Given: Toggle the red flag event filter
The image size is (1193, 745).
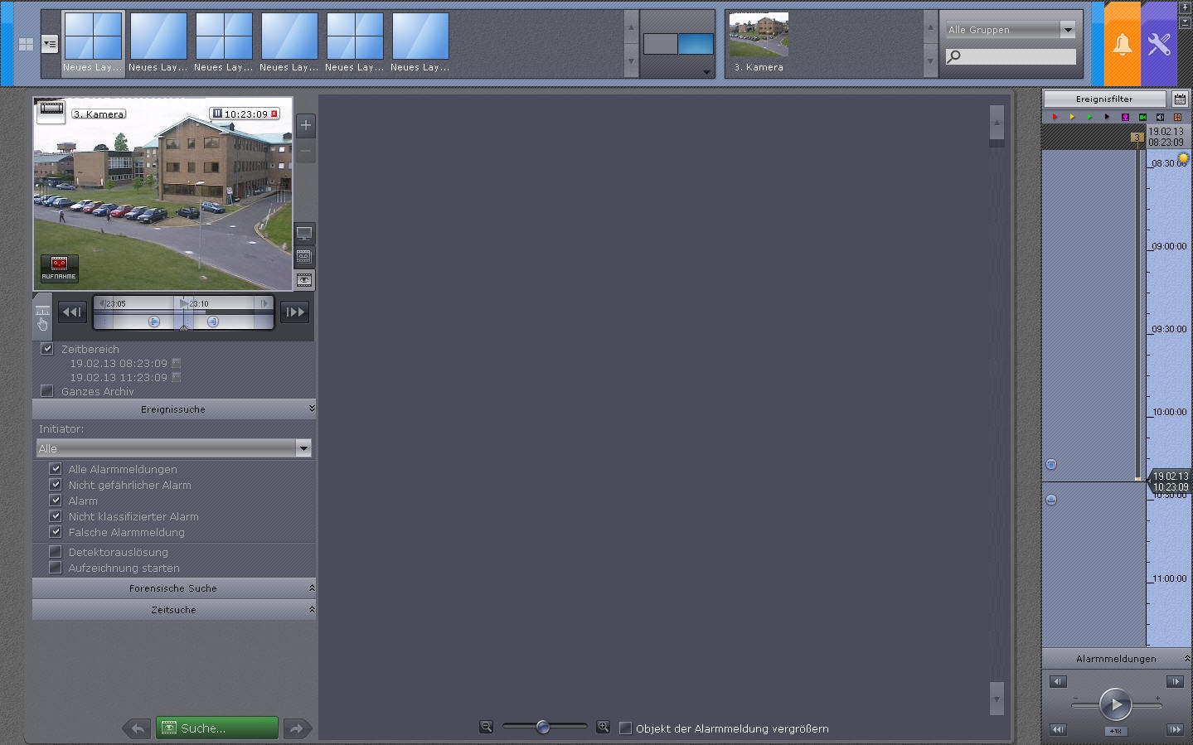Looking at the screenshot, I should [1055, 117].
